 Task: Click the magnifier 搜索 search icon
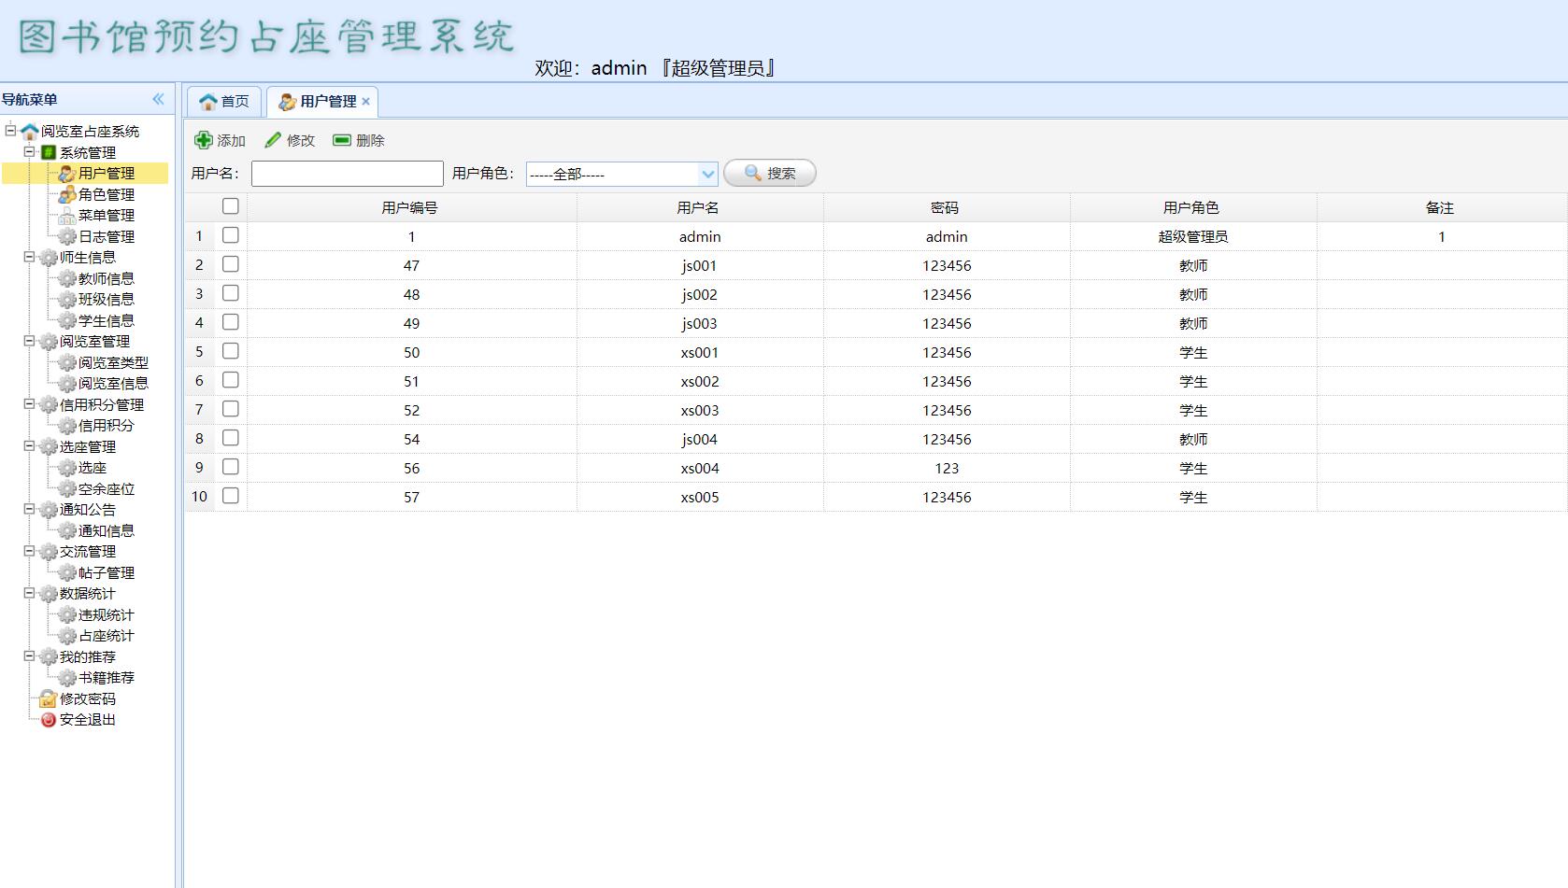753,173
